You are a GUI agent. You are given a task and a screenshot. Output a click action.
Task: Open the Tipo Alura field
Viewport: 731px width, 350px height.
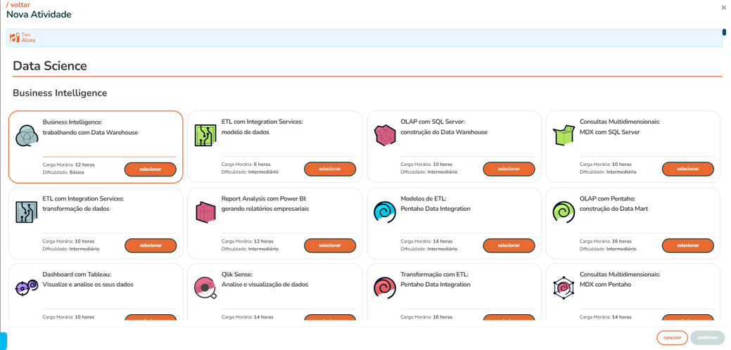point(364,38)
